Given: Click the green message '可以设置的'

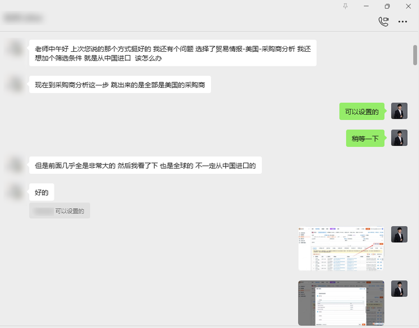Looking at the screenshot, I should tap(362, 111).
